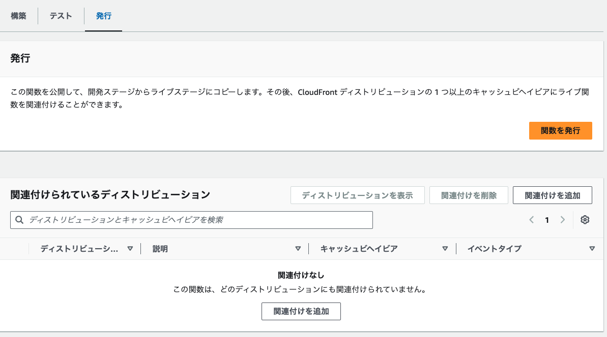Click the ディストリビューションを表示 button
The image size is (607, 337).
pos(358,195)
